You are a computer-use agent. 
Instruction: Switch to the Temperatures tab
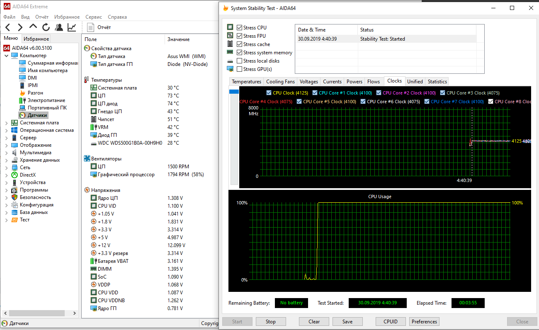(x=246, y=82)
